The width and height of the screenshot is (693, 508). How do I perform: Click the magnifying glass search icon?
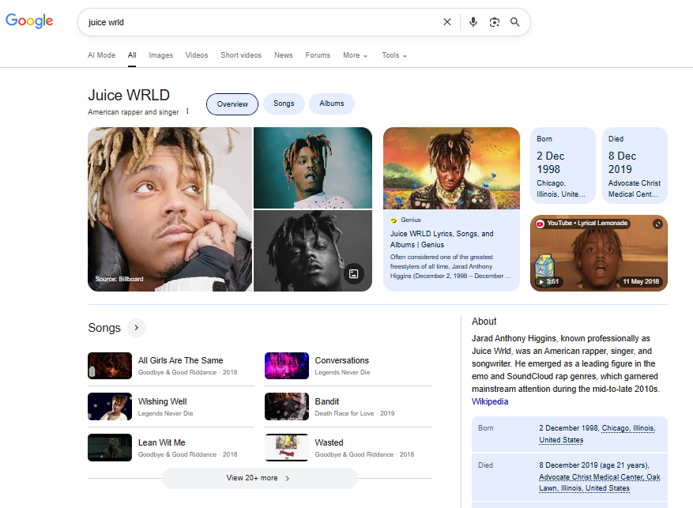(x=515, y=22)
